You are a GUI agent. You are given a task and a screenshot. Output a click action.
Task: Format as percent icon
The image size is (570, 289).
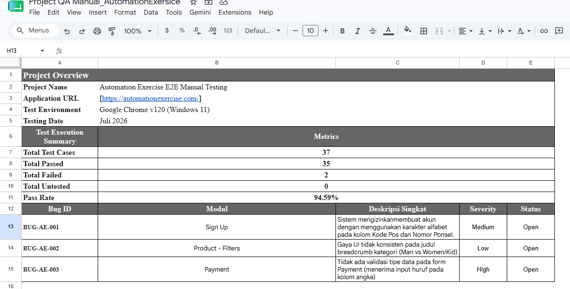[182, 31]
